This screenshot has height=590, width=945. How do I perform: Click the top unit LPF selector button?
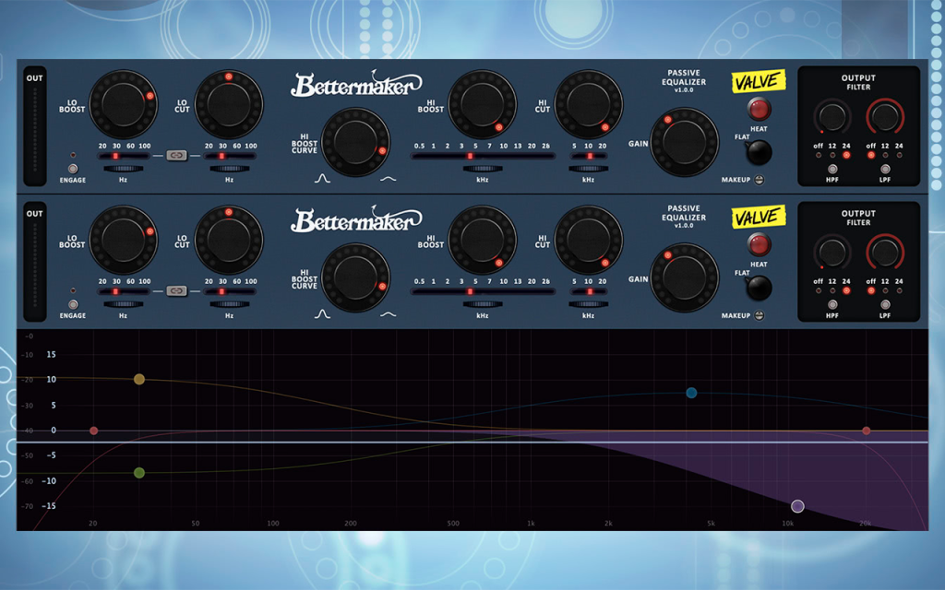click(x=885, y=170)
